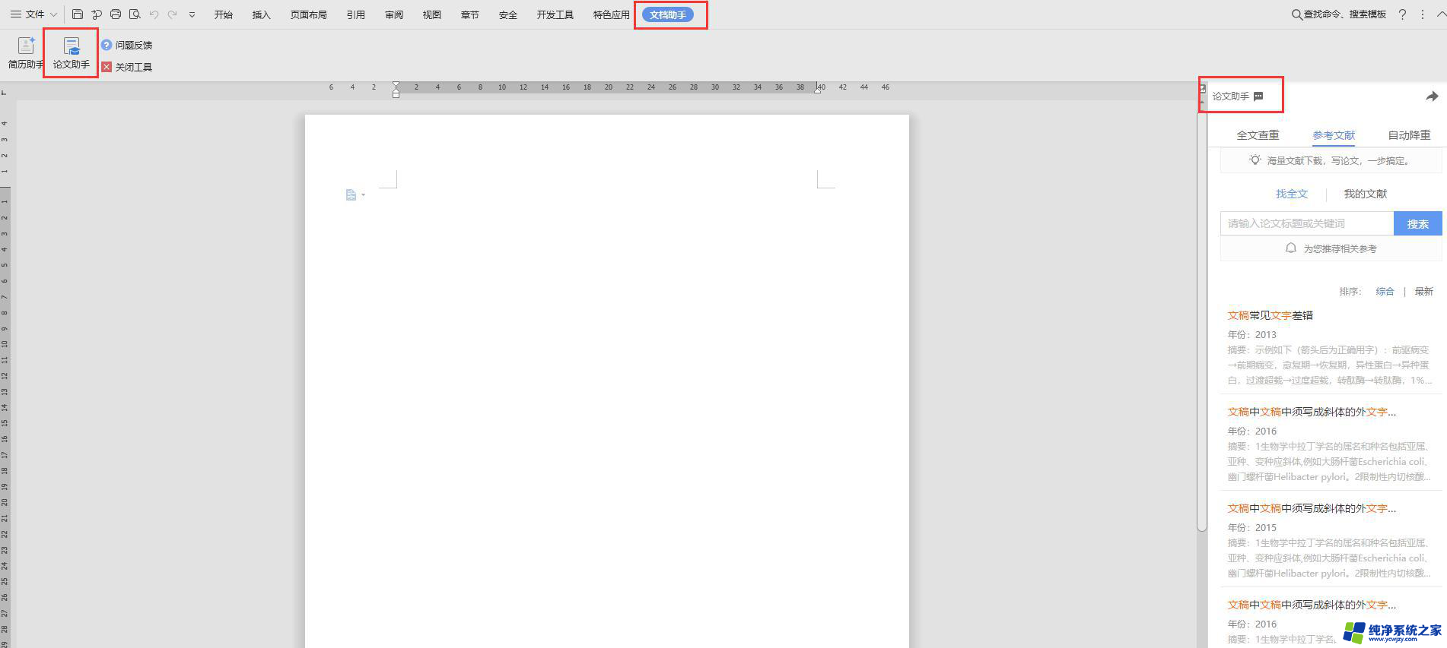Screen dimensions: 1447x648
Task: Switch to the 开始 tab
Action: tap(224, 14)
